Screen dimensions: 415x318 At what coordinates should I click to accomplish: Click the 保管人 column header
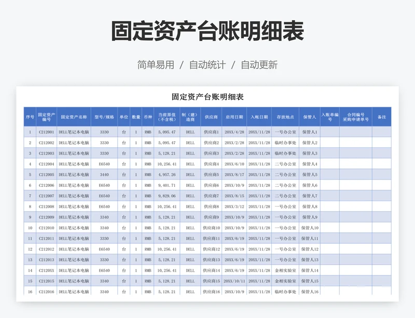point(310,117)
